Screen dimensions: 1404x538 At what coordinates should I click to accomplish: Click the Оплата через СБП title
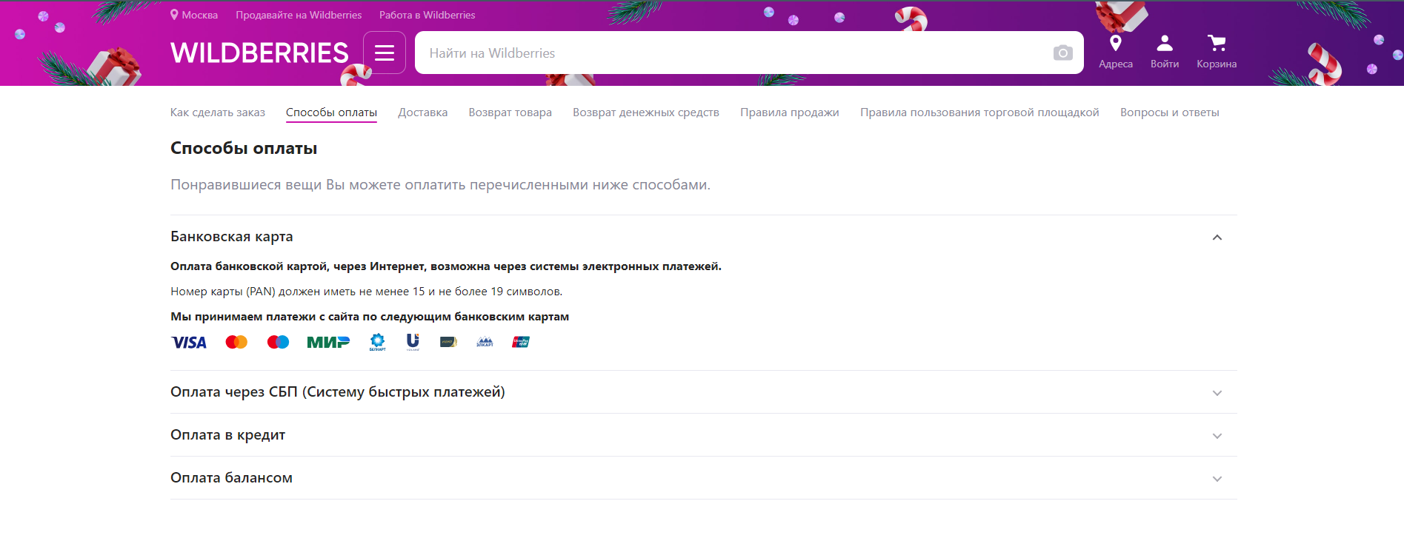[x=338, y=392]
